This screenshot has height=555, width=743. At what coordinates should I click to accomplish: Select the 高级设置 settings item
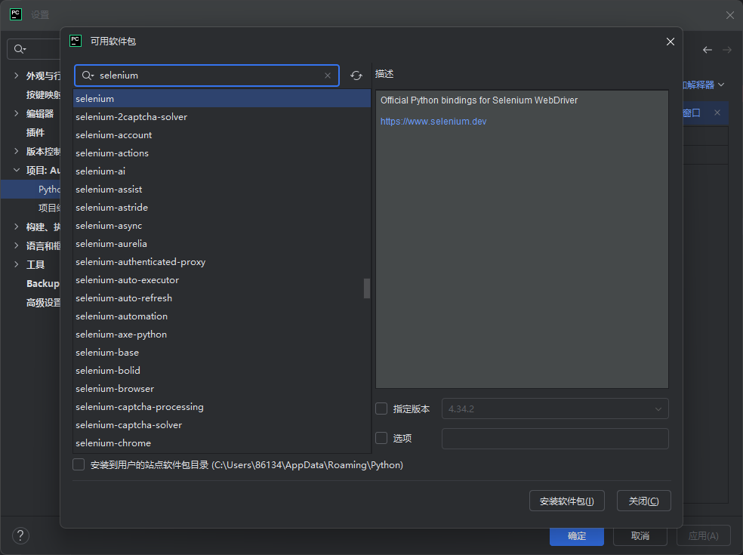click(x=43, y=302)
